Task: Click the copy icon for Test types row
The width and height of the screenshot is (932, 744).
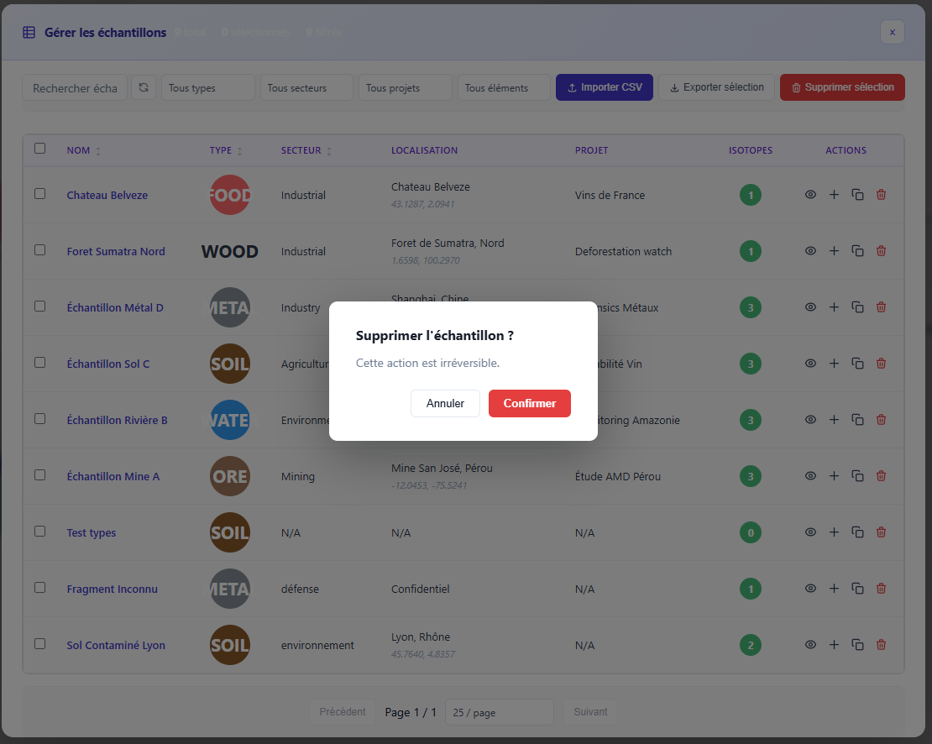Action: [857, 532]
